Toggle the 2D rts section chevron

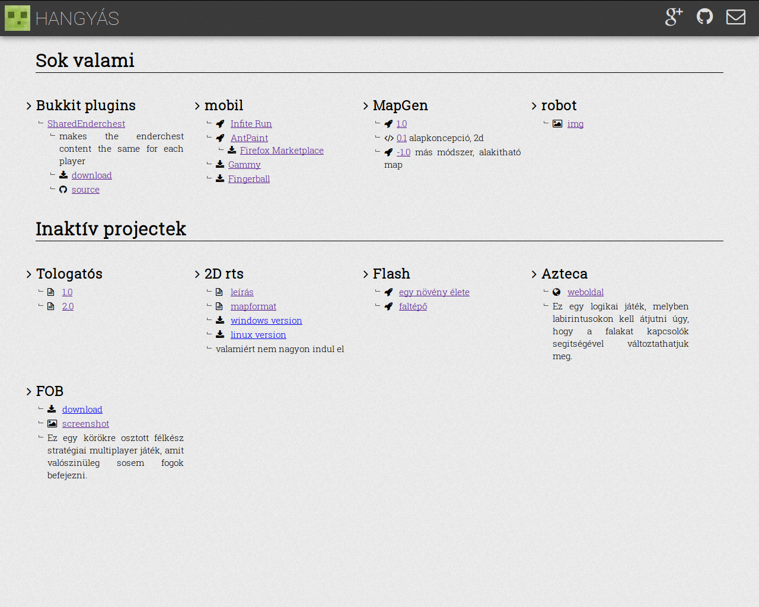coord(197,274)
